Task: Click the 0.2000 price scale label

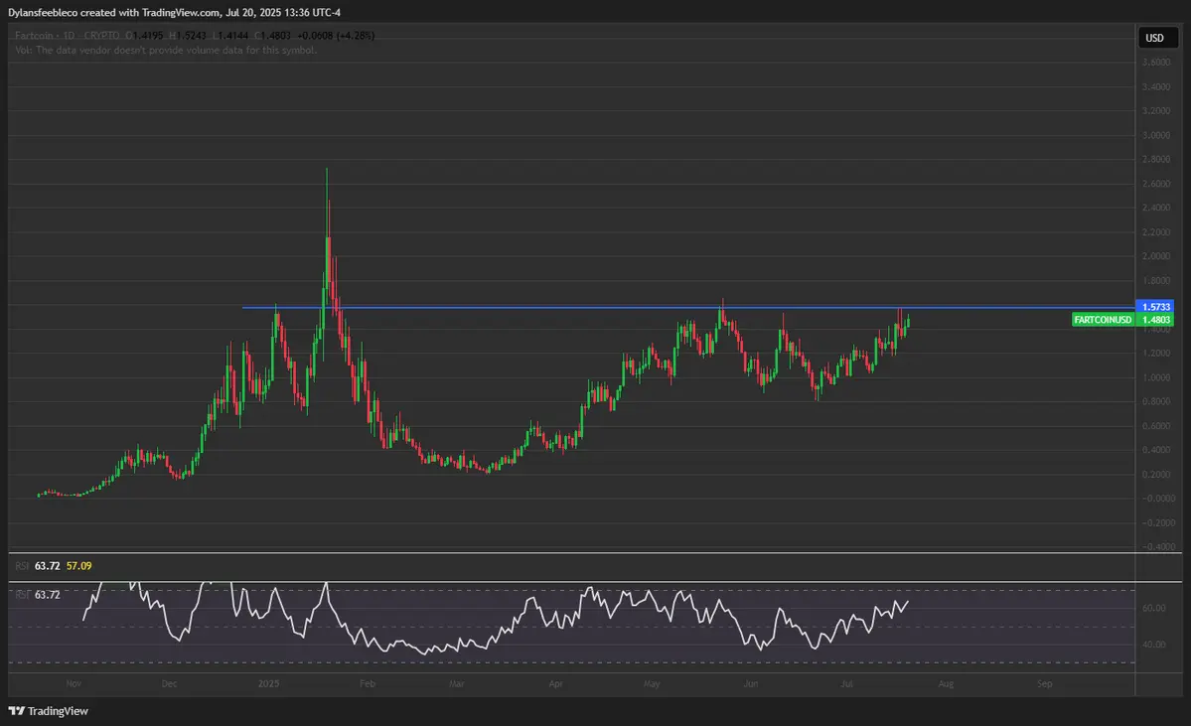Action: coord(1156,475)
